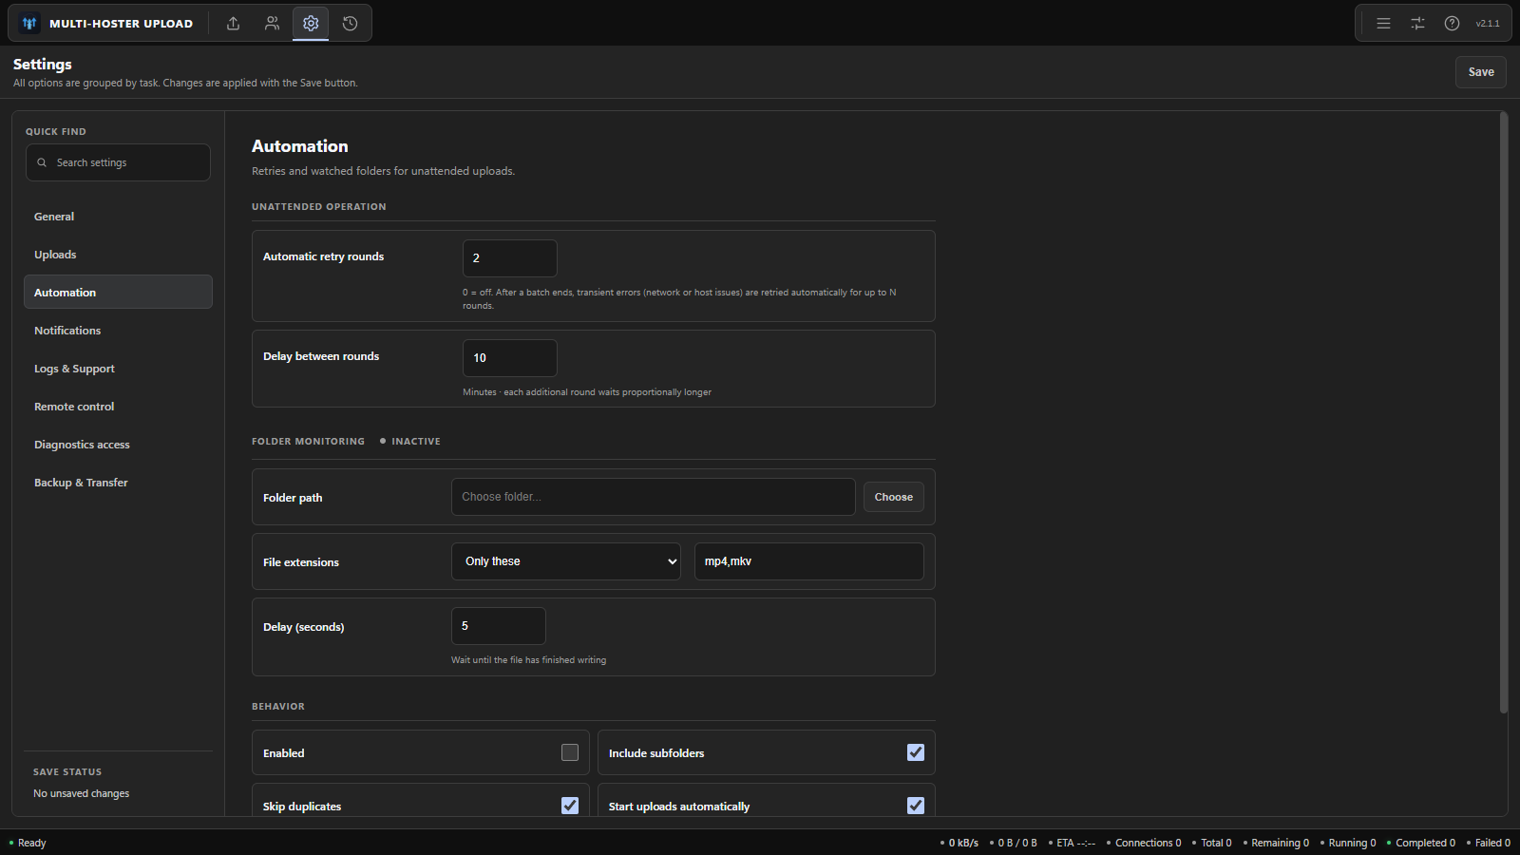Uncheck Skip duplicates checkbox
1520x855 pixels.
(x=570, y=806)
